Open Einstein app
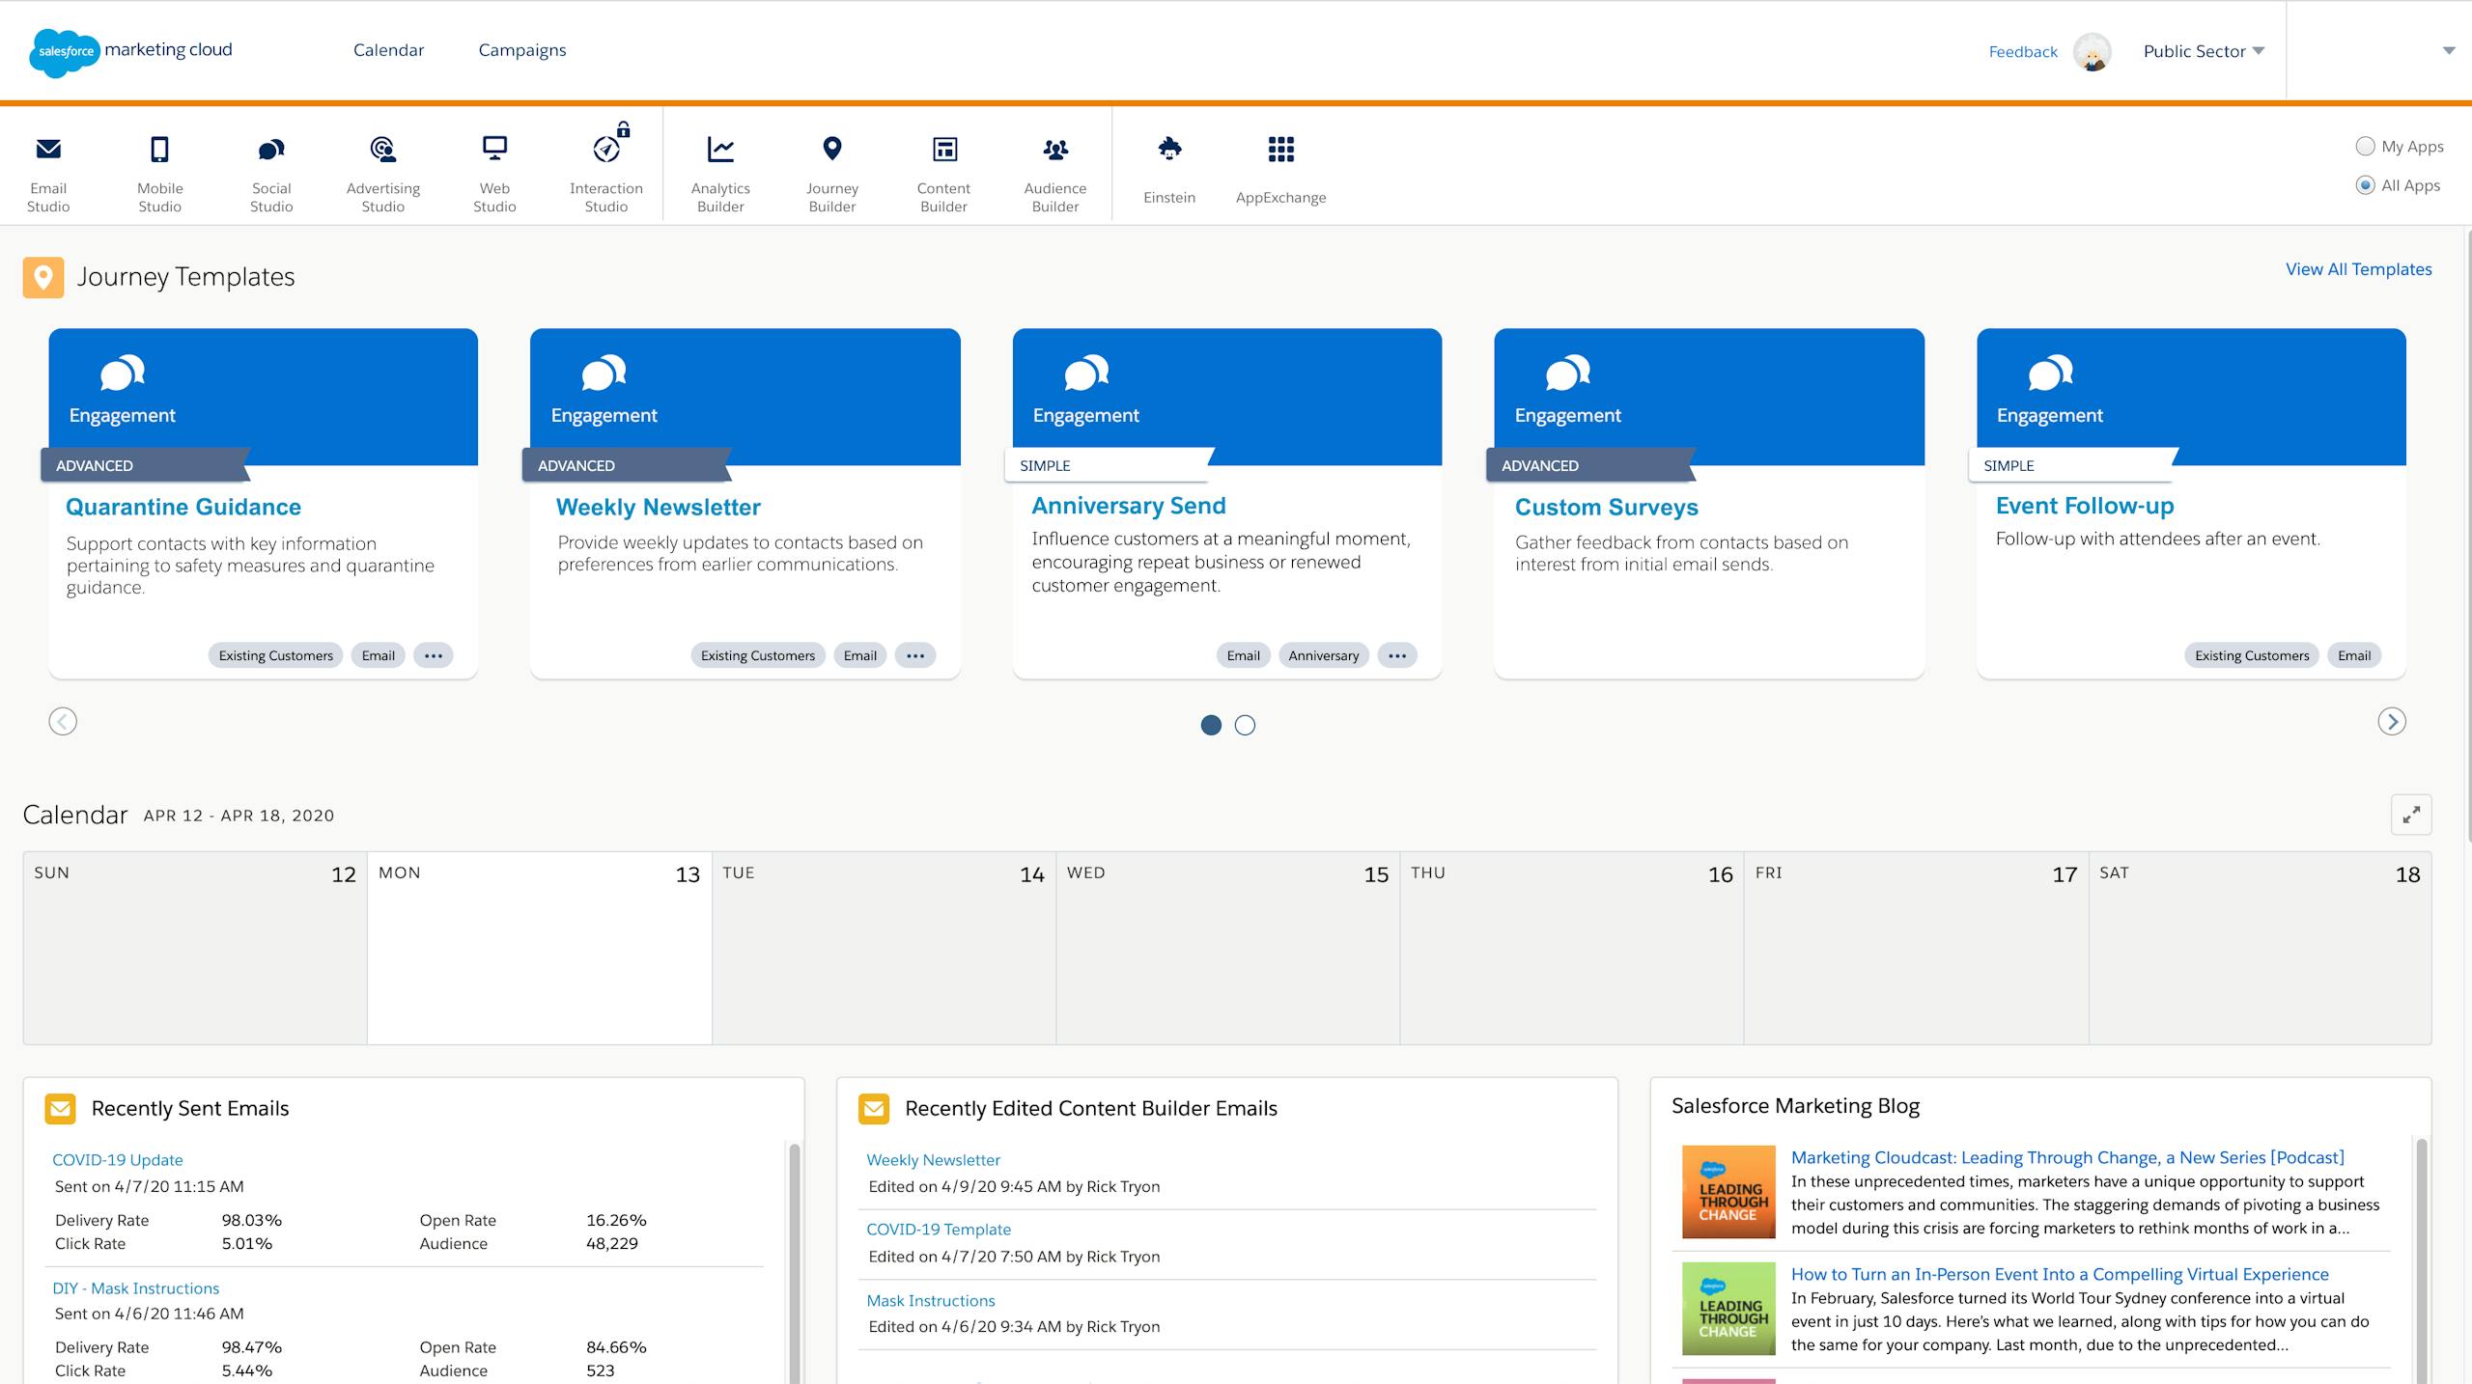 1169,170
